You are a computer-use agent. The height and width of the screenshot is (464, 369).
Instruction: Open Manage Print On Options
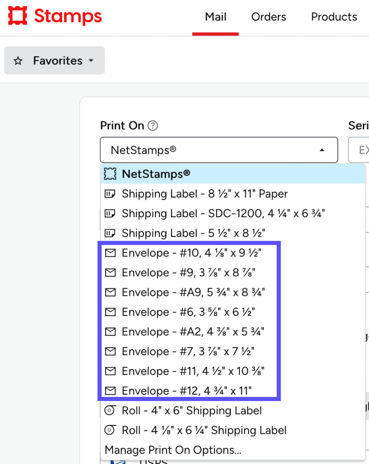tap(233, 450)
